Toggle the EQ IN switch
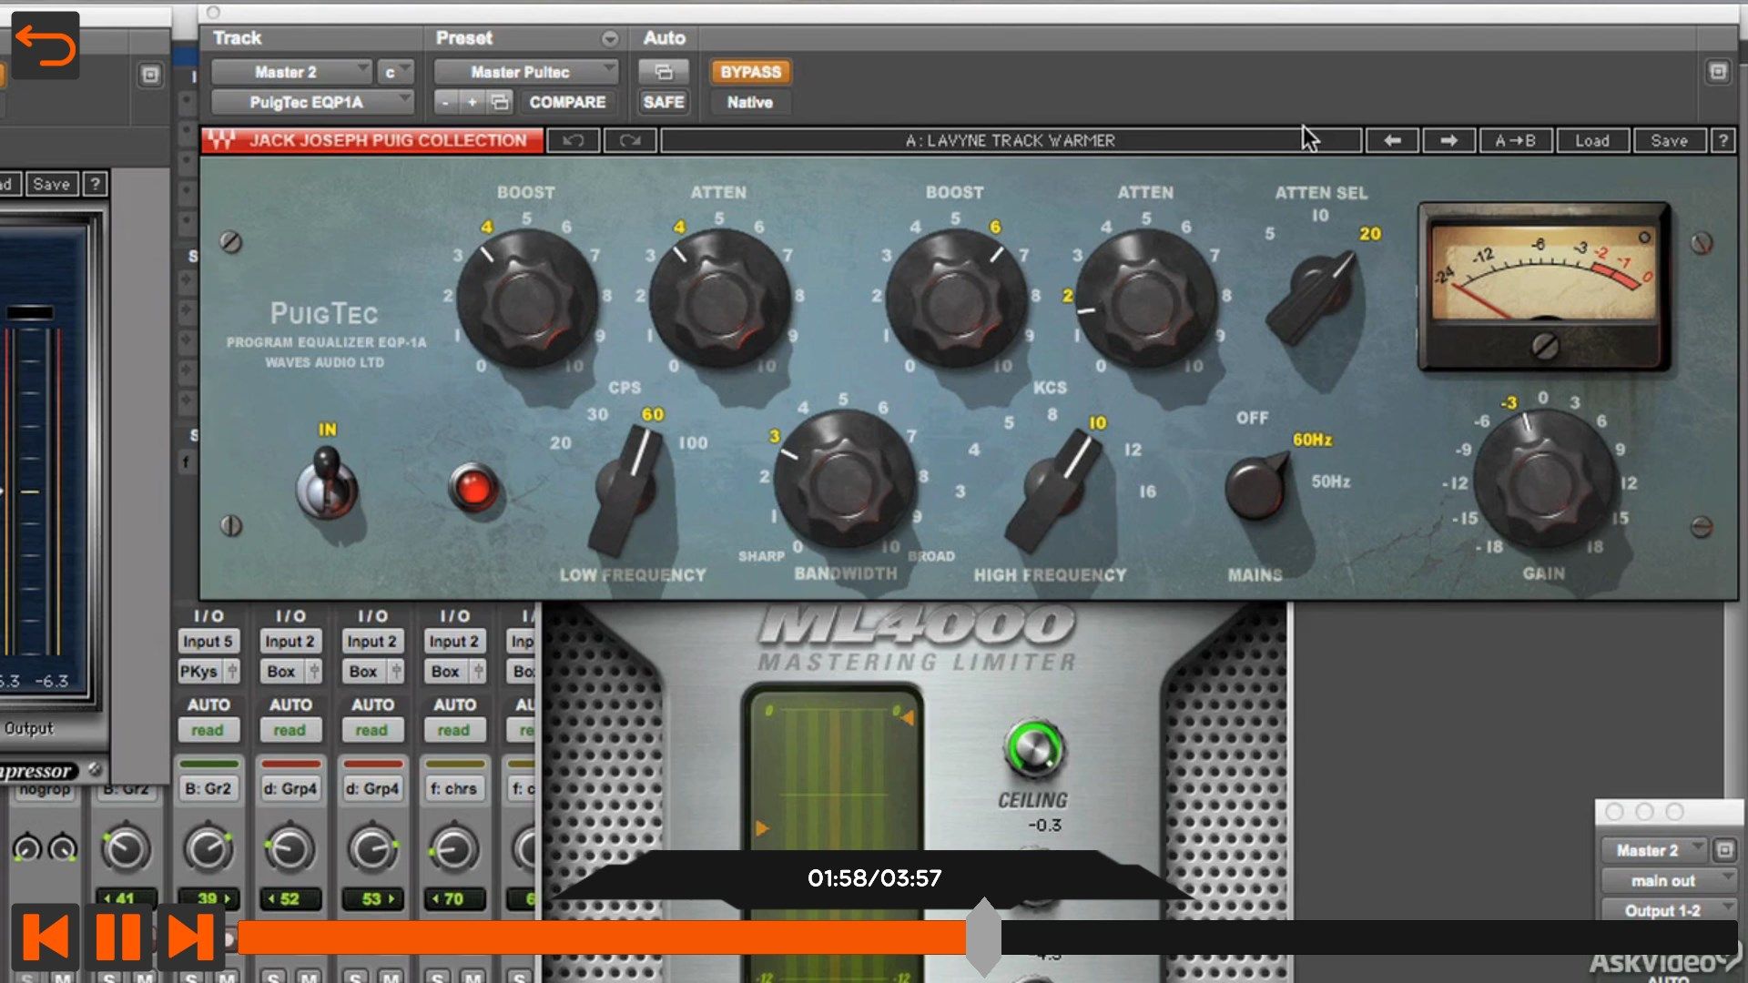Viewport: 1748px width, 983px height. pyautogui.click(x=326, y=484)
